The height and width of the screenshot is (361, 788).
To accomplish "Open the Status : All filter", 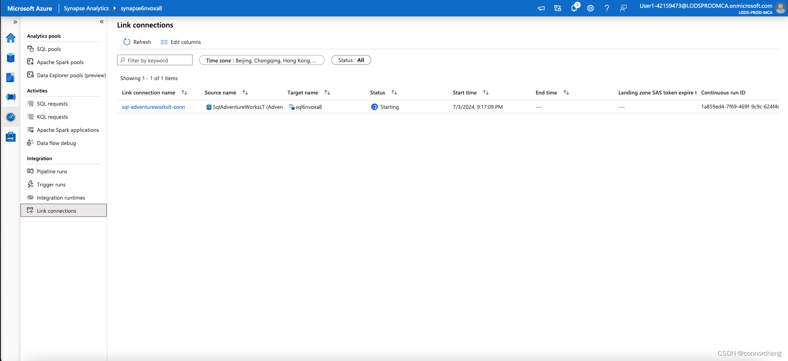I will [x=351, y=60].
